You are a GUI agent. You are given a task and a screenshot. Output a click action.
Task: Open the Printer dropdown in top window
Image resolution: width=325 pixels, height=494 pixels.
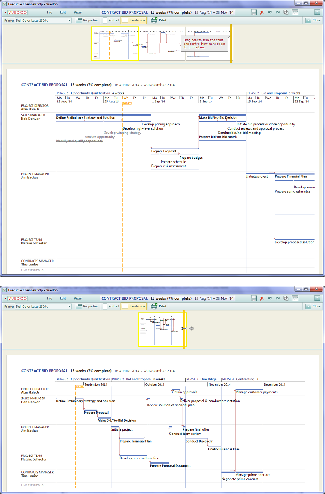43,20
